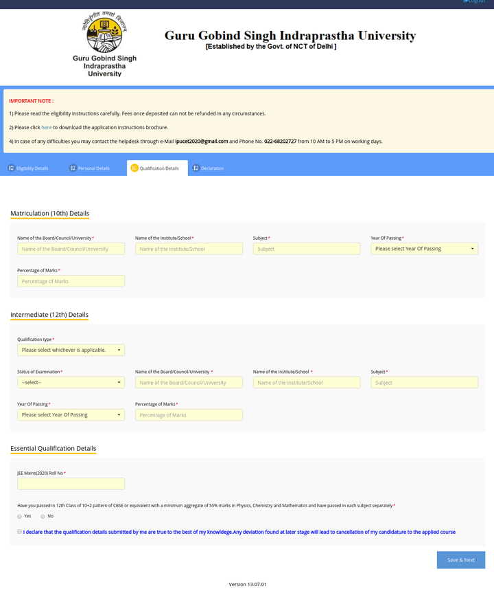
Task: Open the Qualification Details tab label
Action: 159,168
